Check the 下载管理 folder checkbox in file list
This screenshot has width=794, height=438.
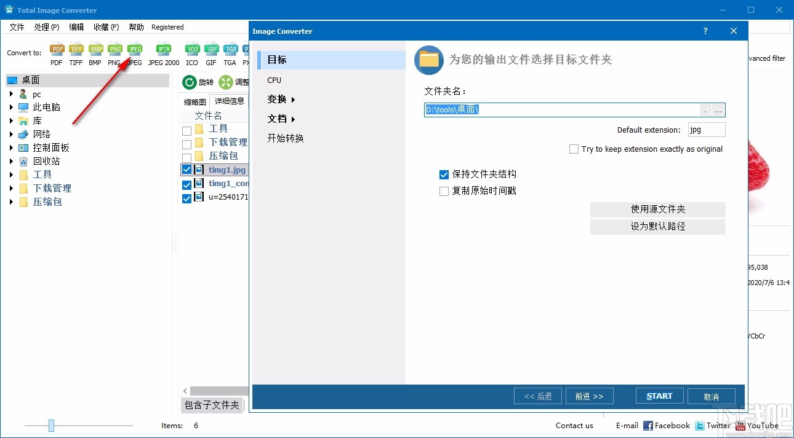[186, 144]
